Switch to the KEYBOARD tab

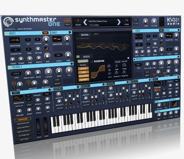click(x=23, y=119)
